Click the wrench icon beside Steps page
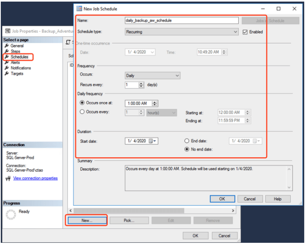305x244 pixels. [7, 51]
